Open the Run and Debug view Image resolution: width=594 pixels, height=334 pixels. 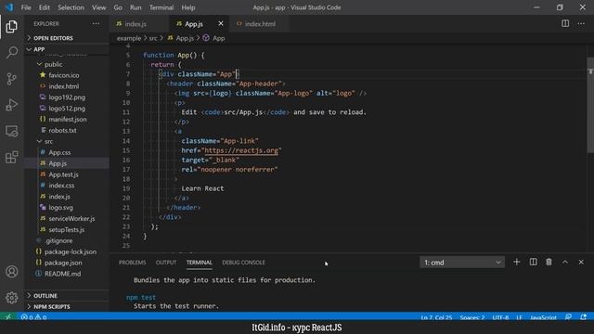click(x=11, y=105)
